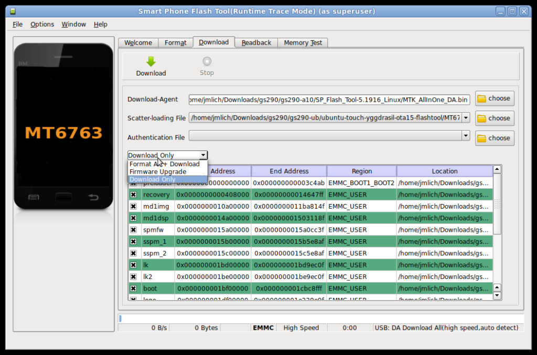Click the partition table scroll down arrow
537x355 pixels.
(497, 295)
